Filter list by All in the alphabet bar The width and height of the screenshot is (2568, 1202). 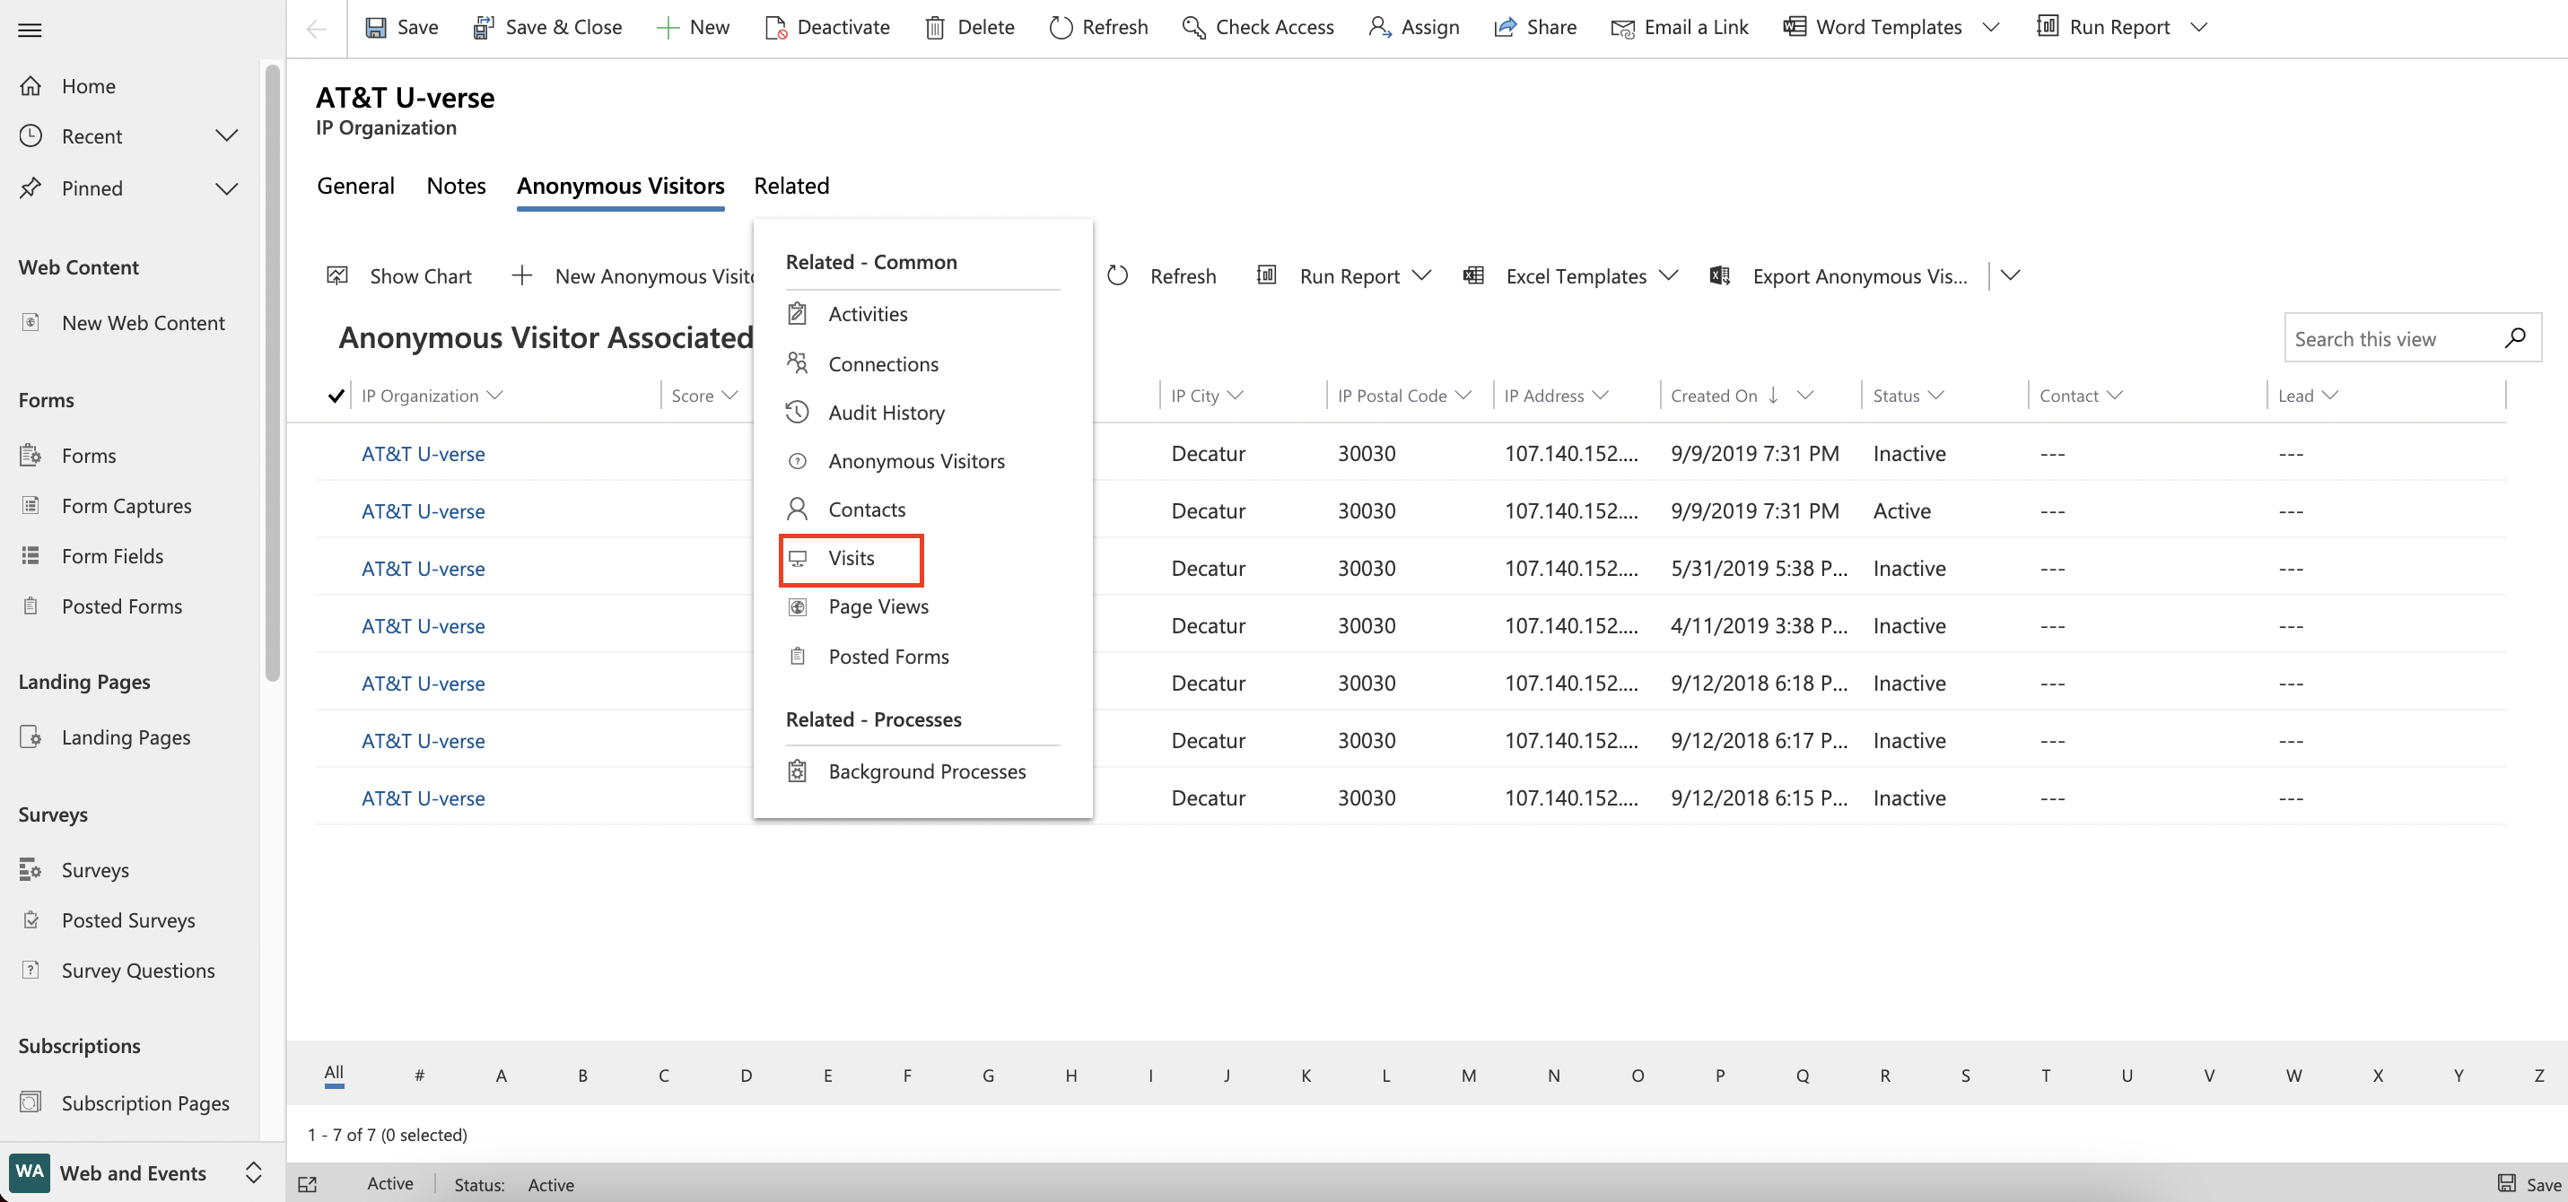tap(334, 1074)
